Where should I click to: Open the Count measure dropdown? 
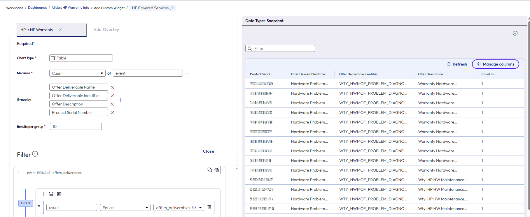(77, 73)
